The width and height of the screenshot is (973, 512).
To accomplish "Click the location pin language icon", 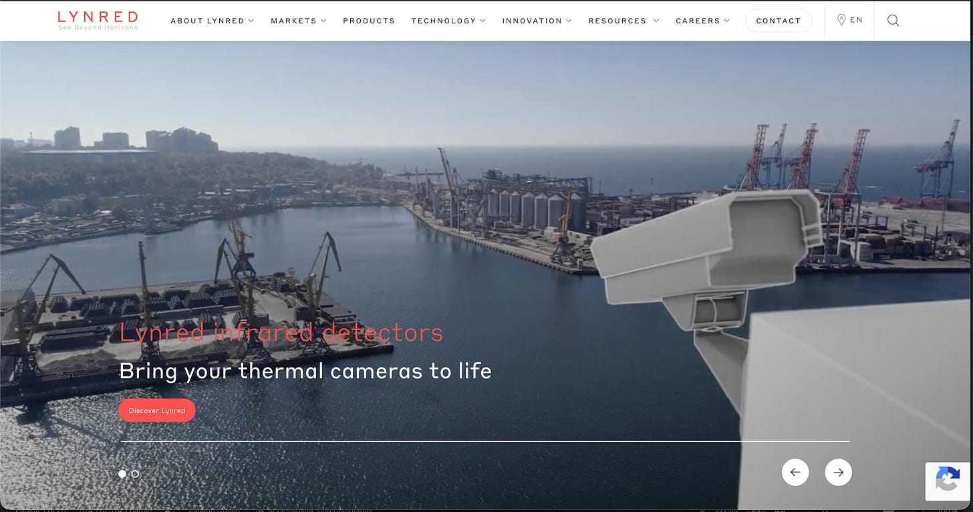I will tap(841, 20).
